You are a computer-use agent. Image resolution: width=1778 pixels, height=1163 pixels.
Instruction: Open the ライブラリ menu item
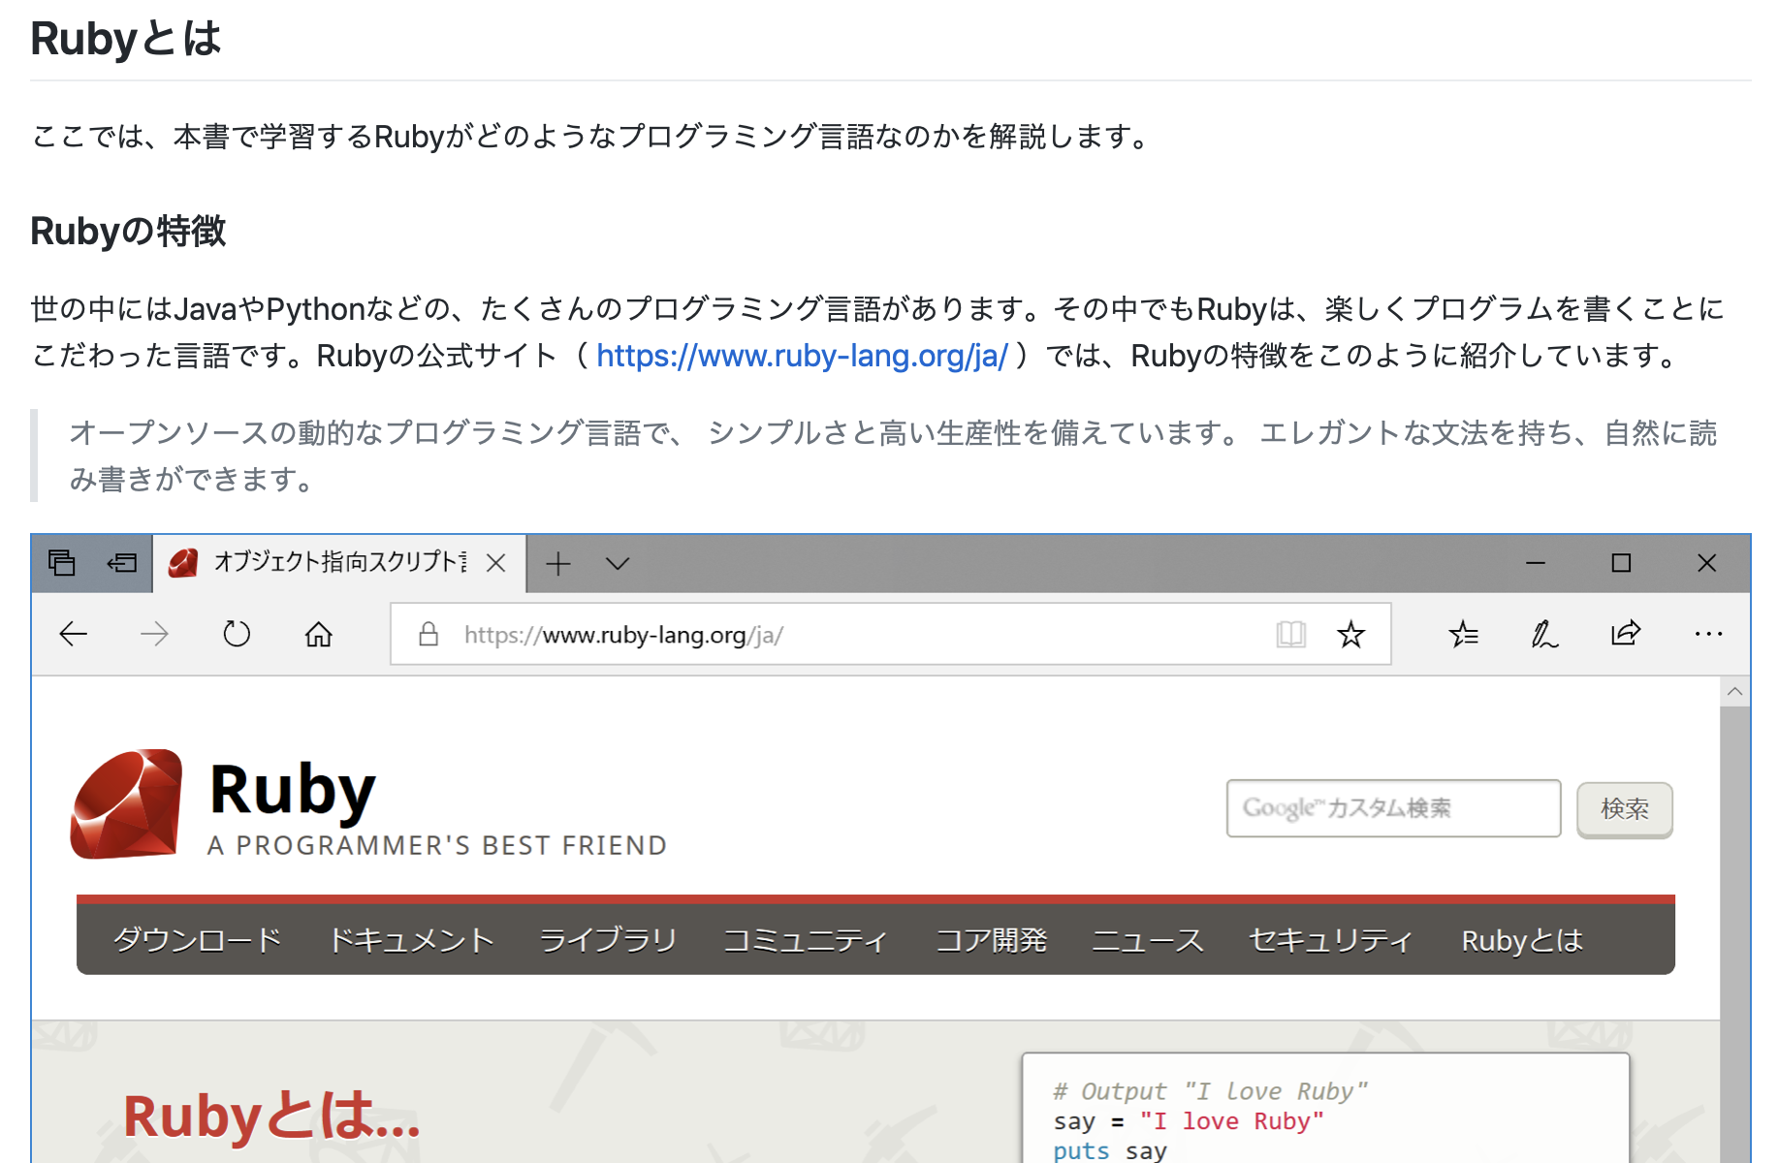[x=608, y=940]
